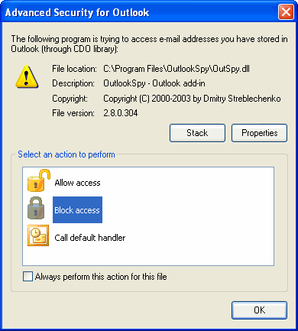The image size is (298, 331).
Task: Click the yellow warning triangle icon
Action: (x=27, y=76)
